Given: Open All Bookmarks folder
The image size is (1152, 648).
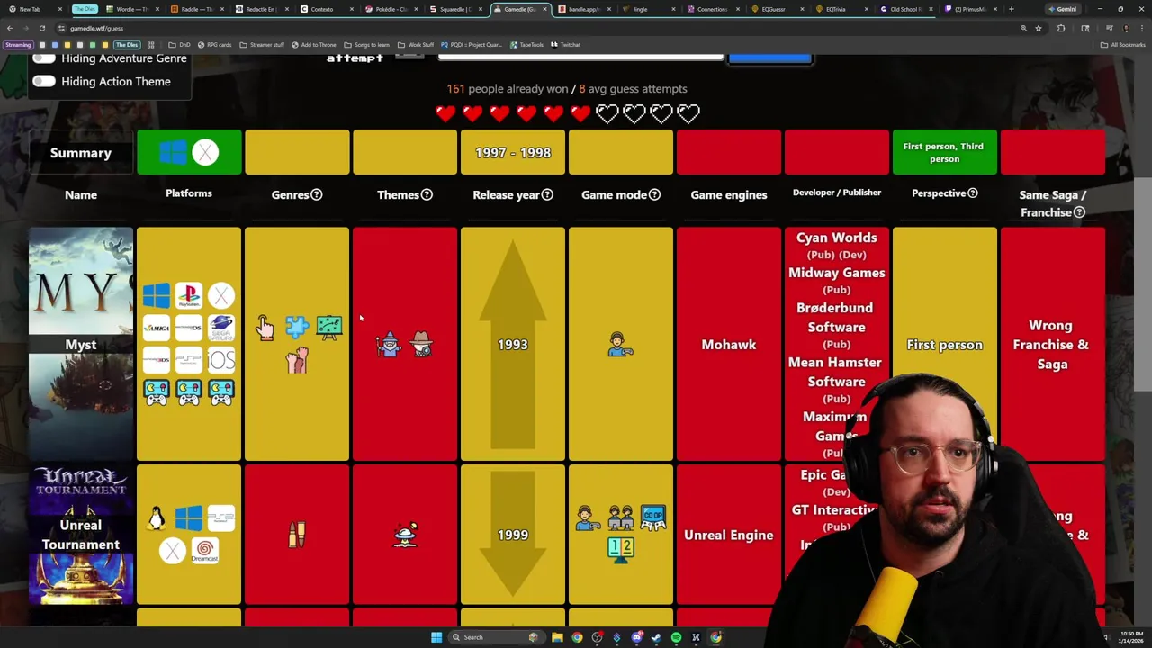Looking at the screenshot, I should pos(1124,44).
